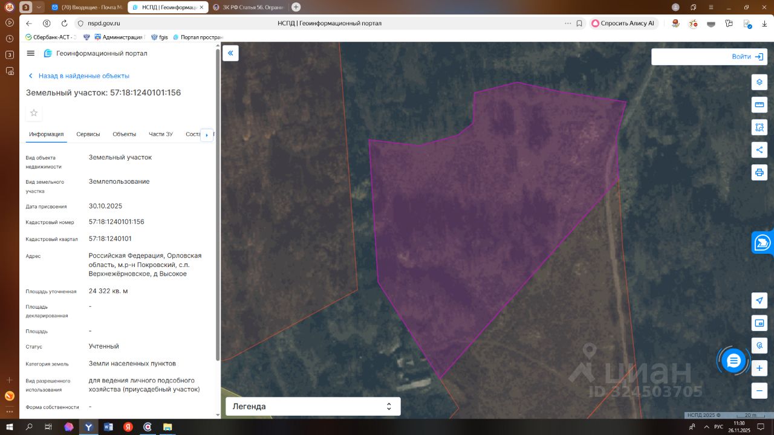Select the date value 30.10.2025

pyautogui.click(x=105, y=206)
